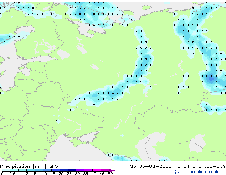The width and height of the screenshot is (226, 175).
Task: Select the 'GFS' model label
Action: (53, 166)
